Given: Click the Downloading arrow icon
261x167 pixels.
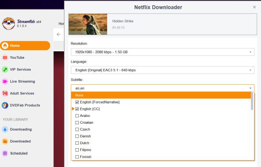Looking at the screenshot, I should point(5,129).
